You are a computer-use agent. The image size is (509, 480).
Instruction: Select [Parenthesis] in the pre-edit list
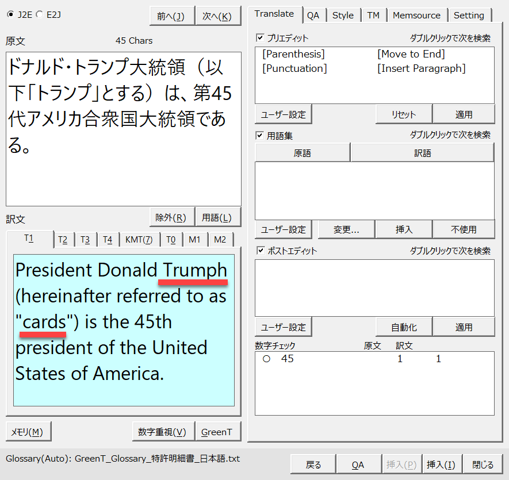[293, 54]
